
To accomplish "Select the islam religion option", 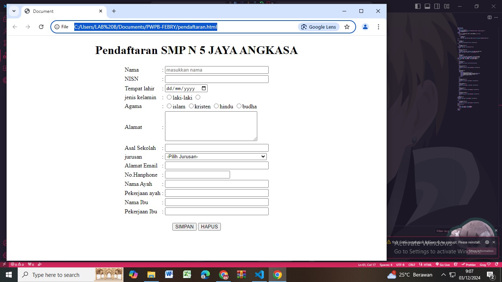I will (x=169, y=106).
